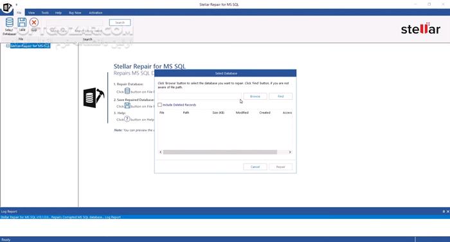The height and width of the screenshot is (242, 450).
Task: Click the Select Database dialog title bar
Action: (x=226, y=73)
